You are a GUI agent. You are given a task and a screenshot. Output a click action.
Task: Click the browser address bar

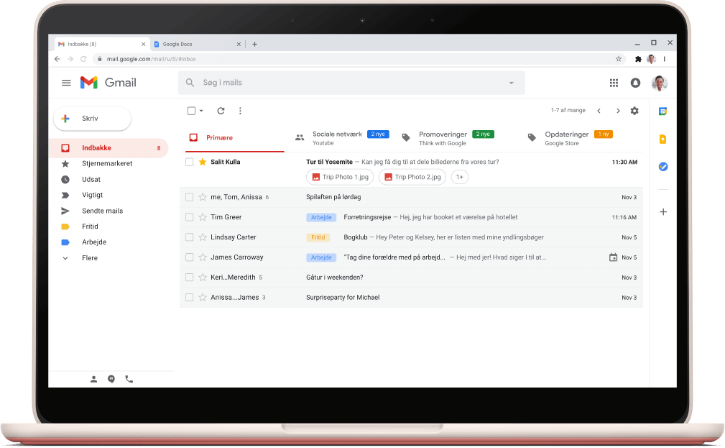pyautogui.click(x=359, y=59)
